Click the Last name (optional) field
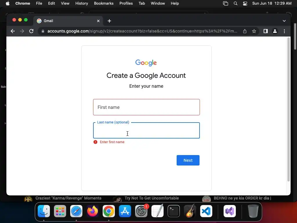Screen dimensions: 297x223 146,130
